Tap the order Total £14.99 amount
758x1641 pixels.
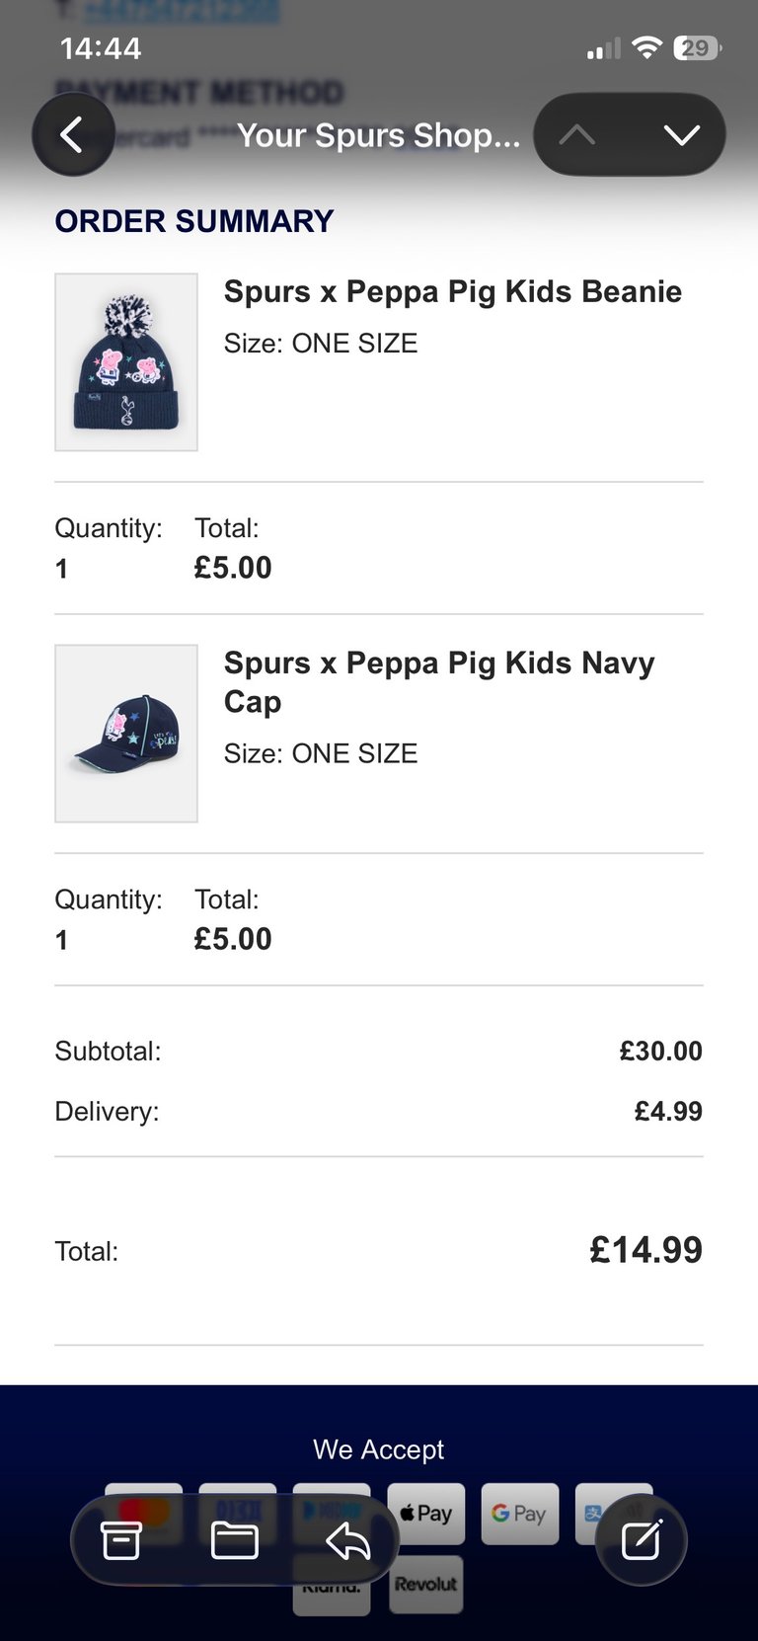click(645, 1250)
